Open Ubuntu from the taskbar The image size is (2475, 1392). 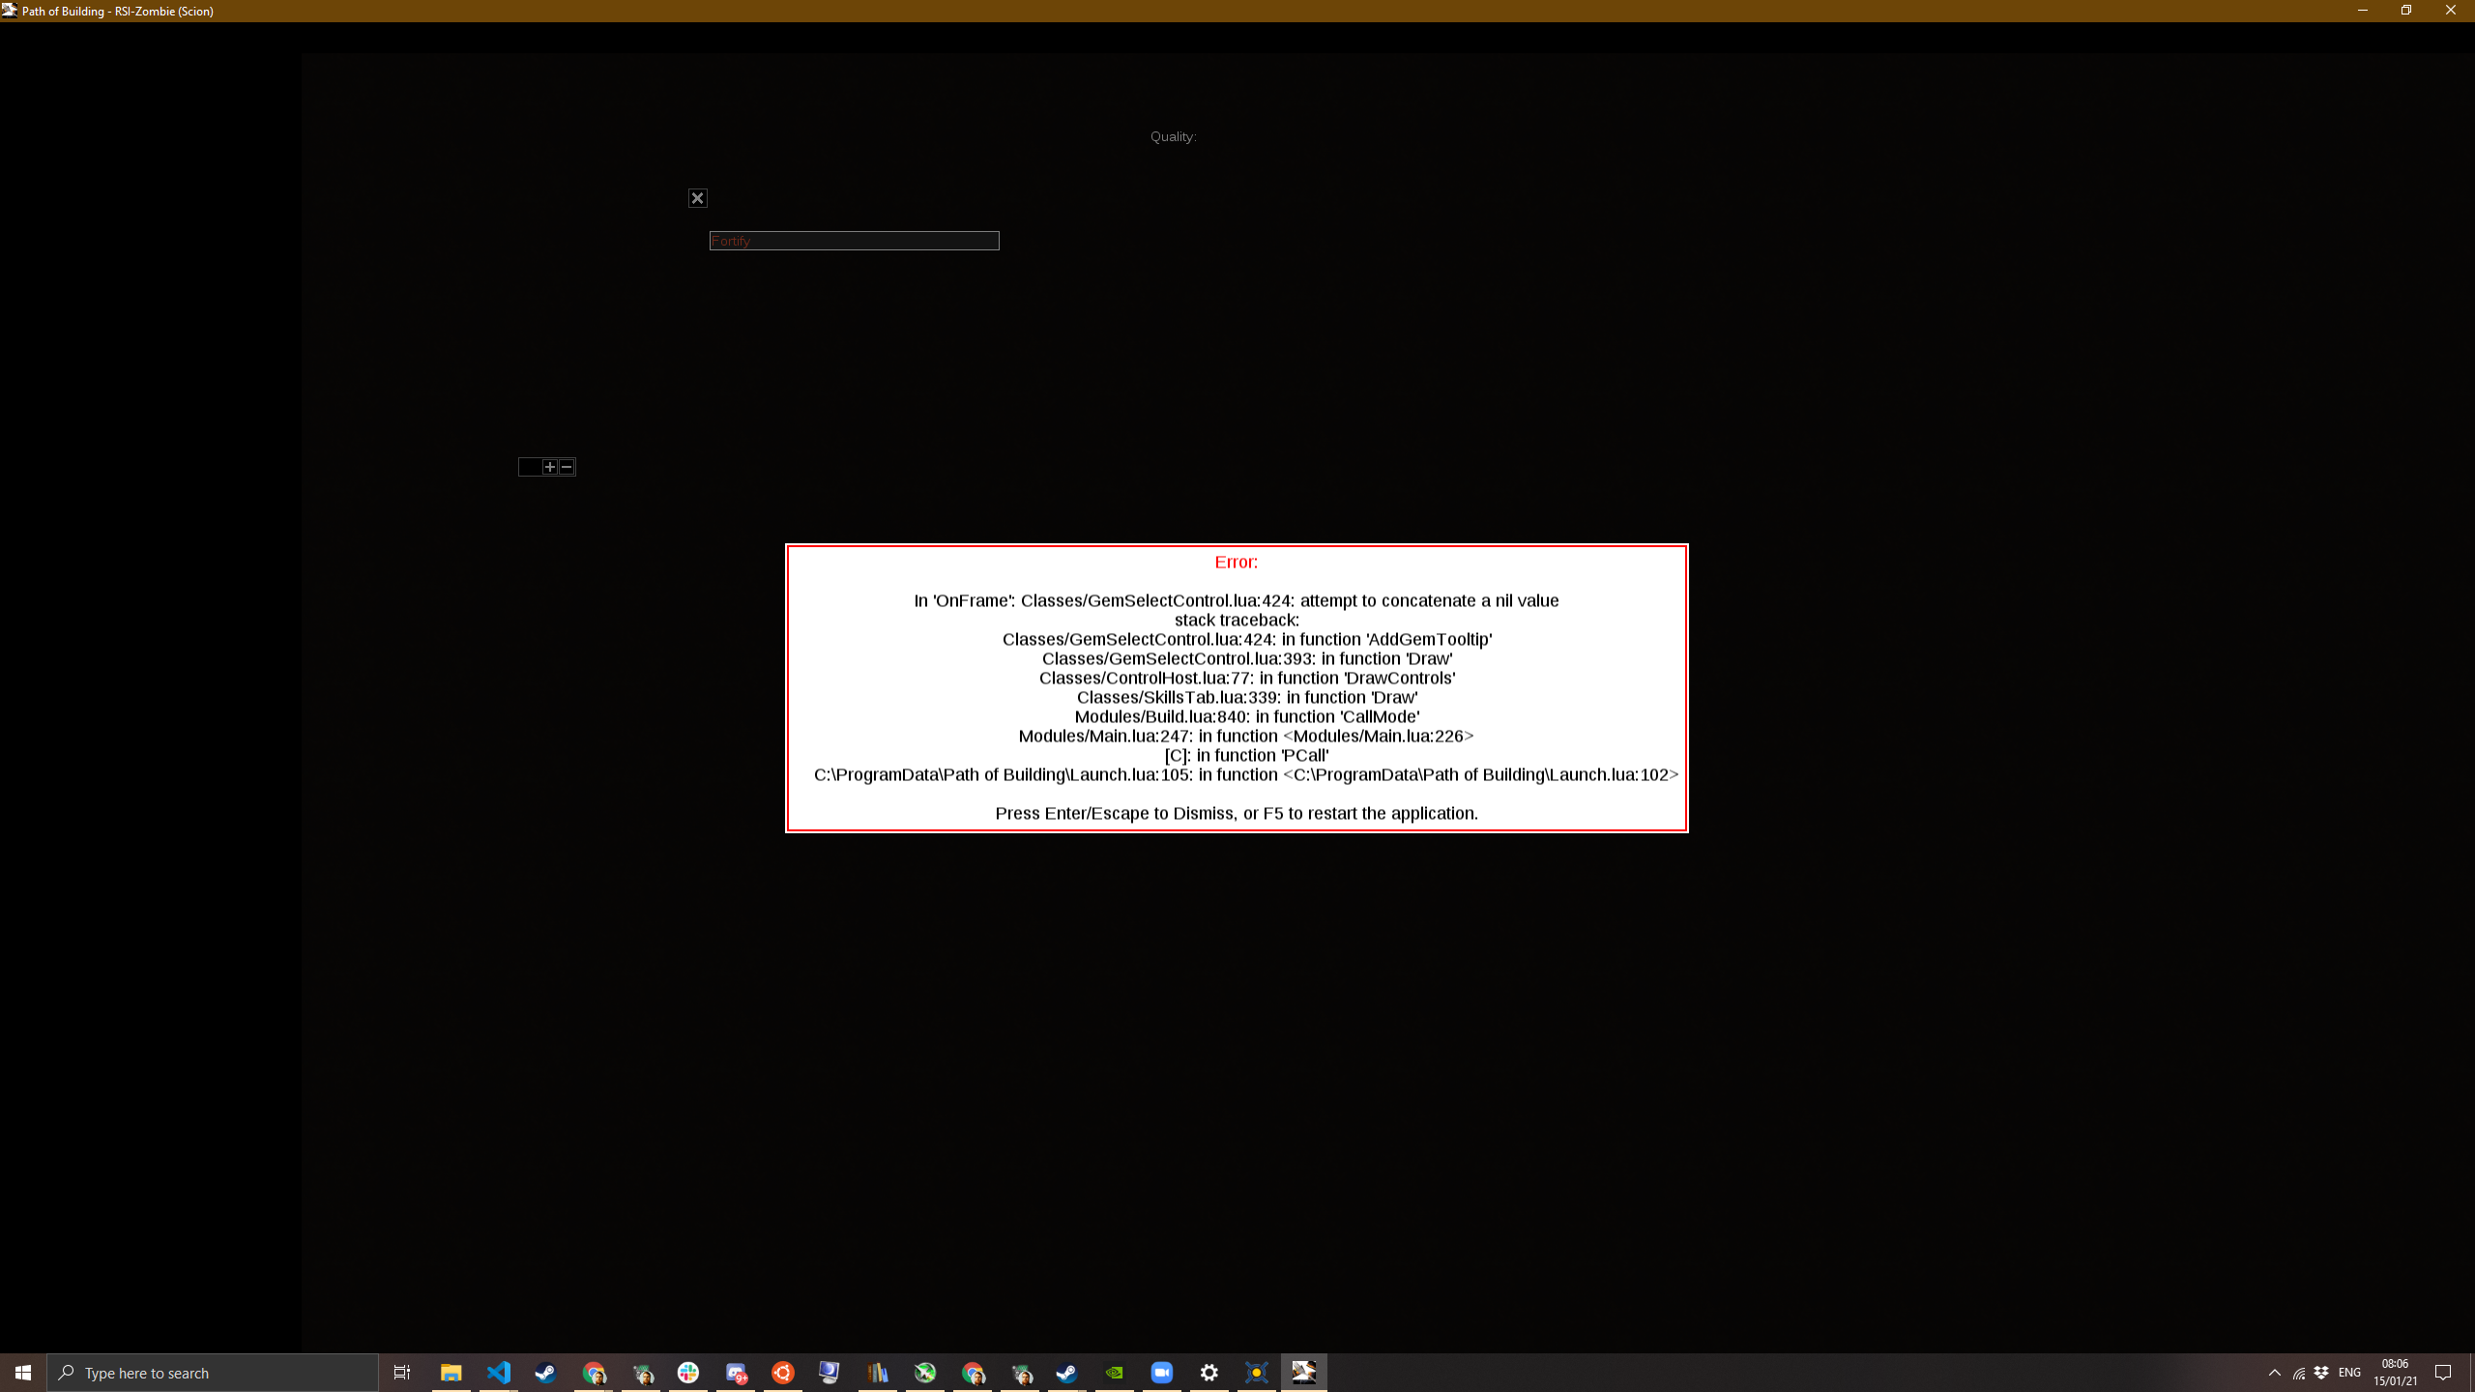click(x=782, y=1373)
